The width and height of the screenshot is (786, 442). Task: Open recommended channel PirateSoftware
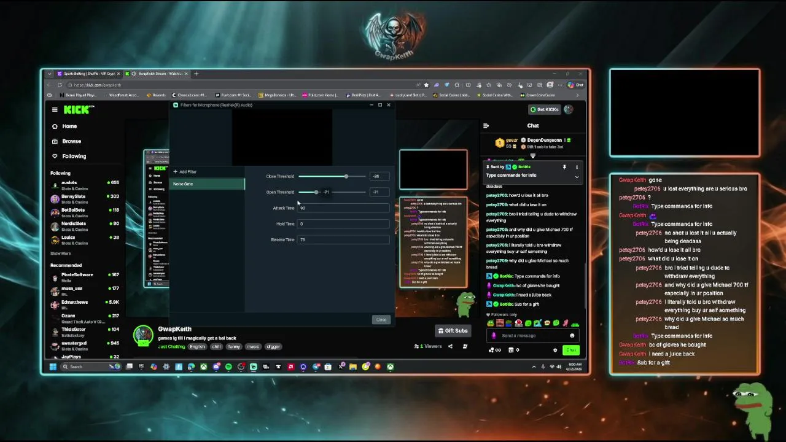(85, 277)
